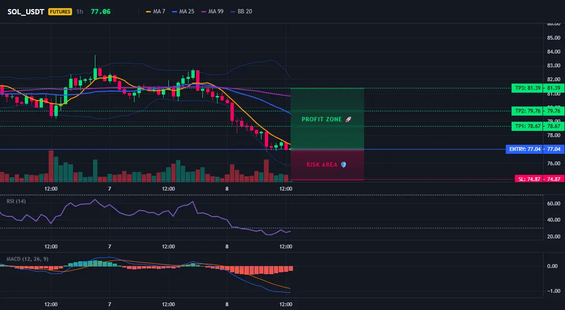The image size is (565, 310).
Task: Click the current price 77.06
Action: click(x=101, y=11)
